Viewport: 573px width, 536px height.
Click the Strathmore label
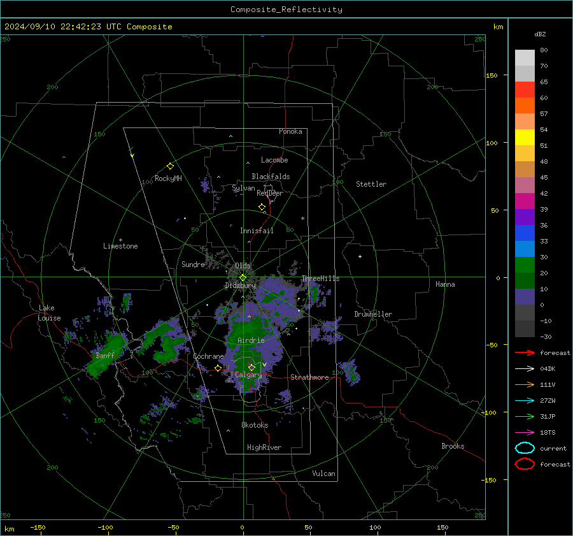point(309,377)
